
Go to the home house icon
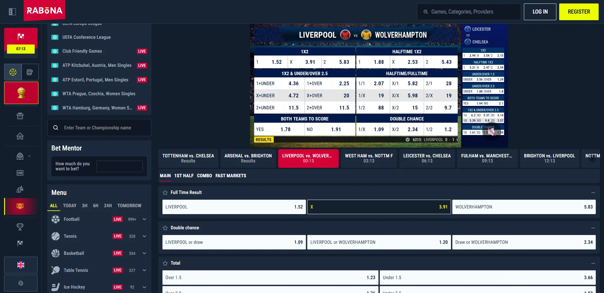[20, 136]
